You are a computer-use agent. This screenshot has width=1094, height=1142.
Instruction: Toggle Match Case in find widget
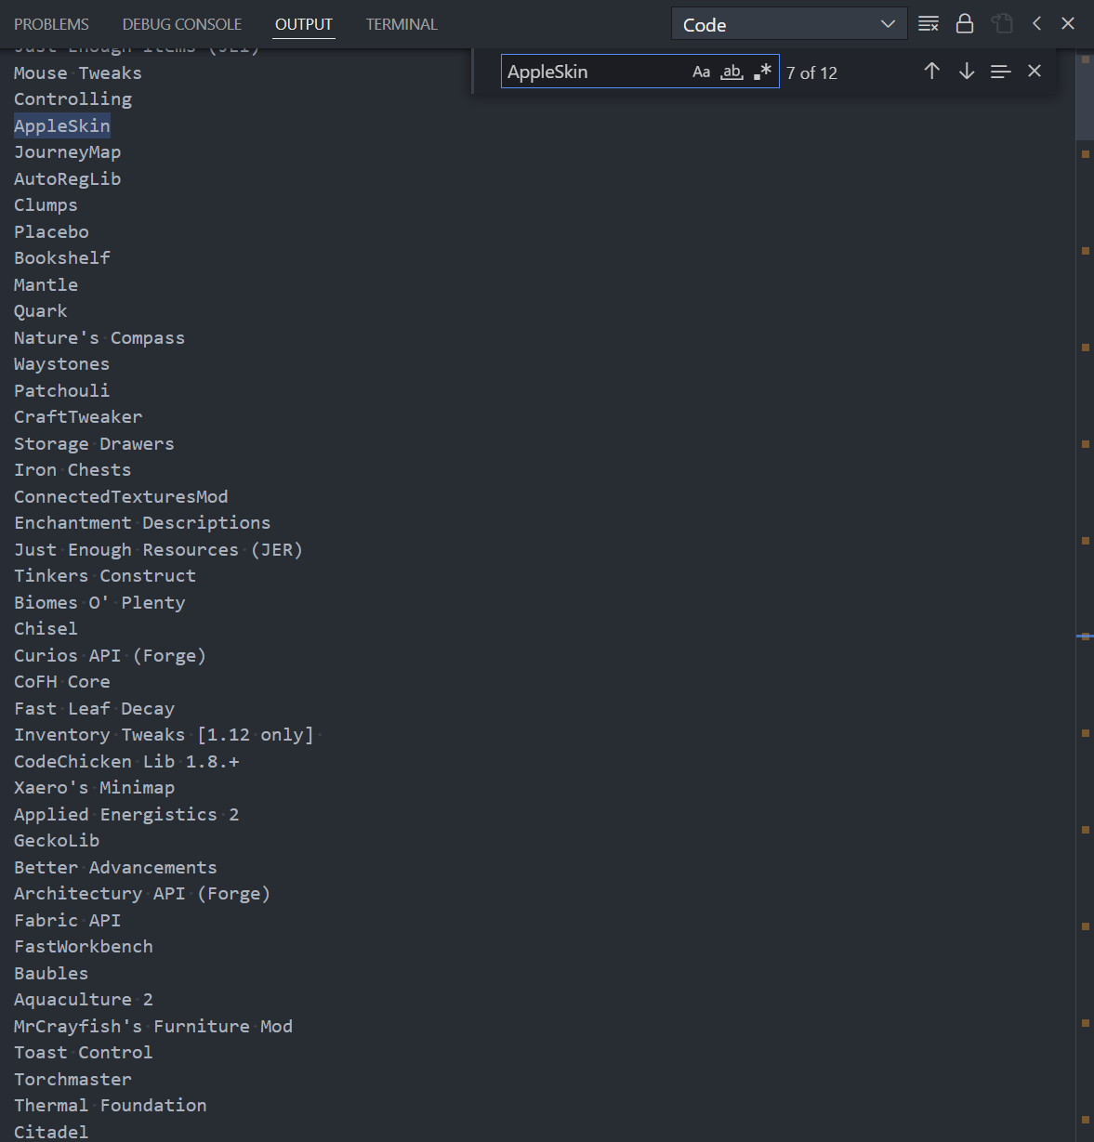pos(702,72)
